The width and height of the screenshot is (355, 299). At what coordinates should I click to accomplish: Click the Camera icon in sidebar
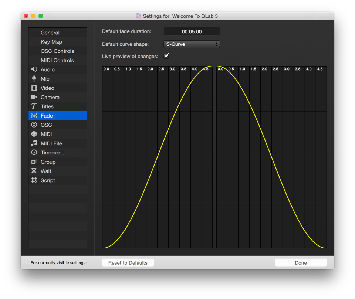tap(34, 97)
